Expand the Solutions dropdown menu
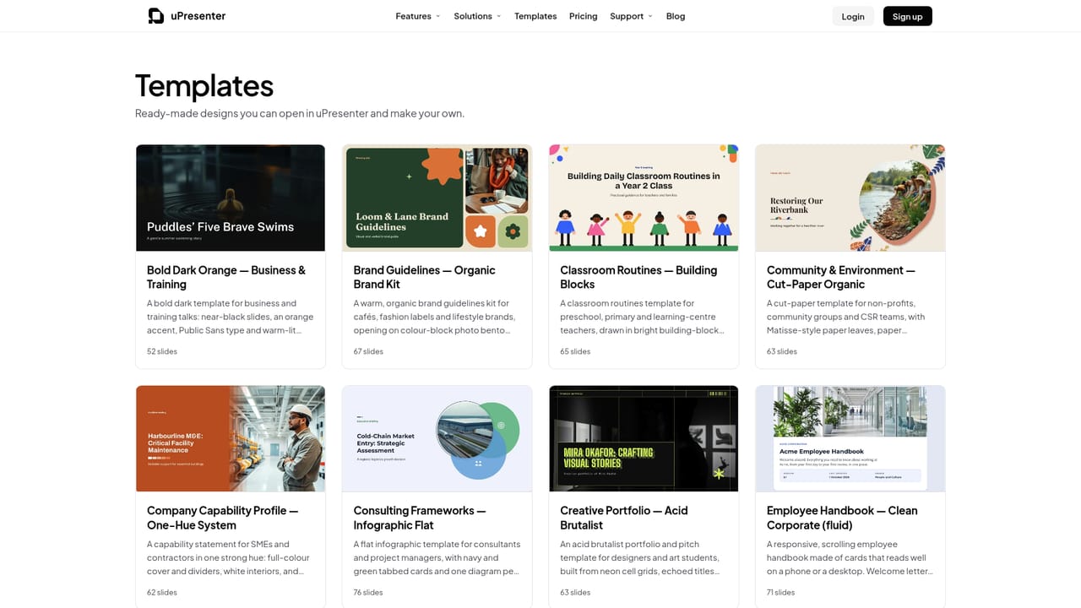Viewport: 1081px width, 608px height. tap(477, 16)
